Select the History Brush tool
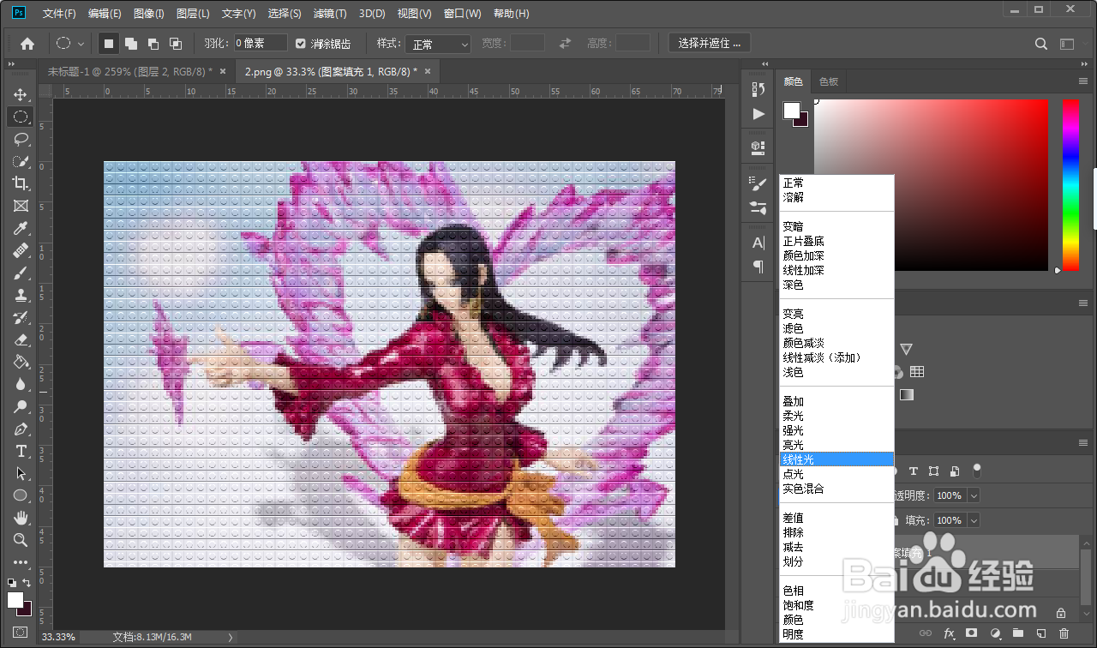Screen dimensions: 1097x648 pos(21,317)
